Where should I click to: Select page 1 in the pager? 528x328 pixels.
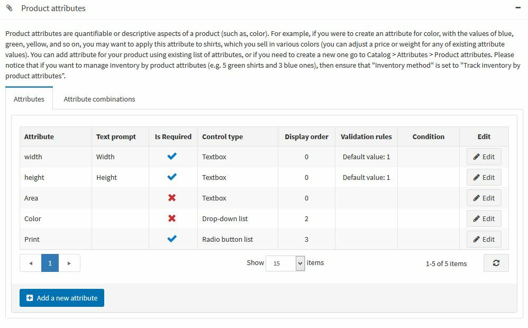[50, 263]
